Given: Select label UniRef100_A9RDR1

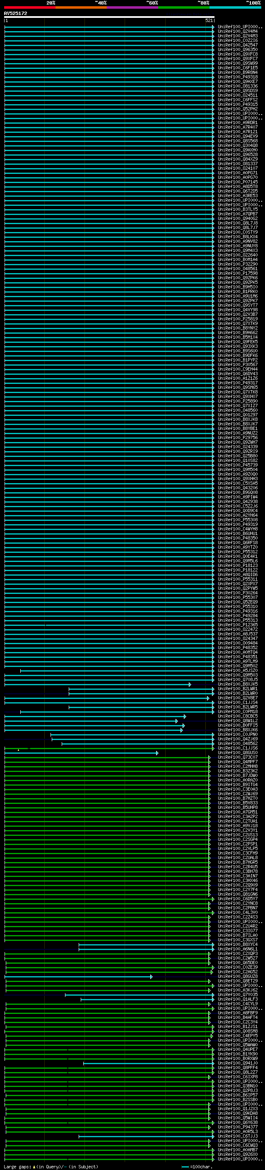Looking at the screenshot, I should point(237,122).
